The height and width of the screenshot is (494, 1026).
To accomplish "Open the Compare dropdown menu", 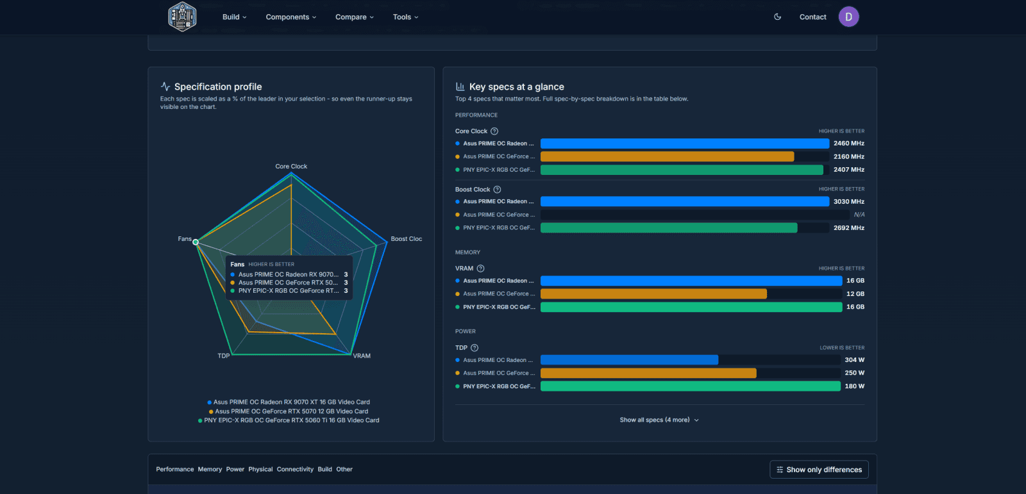I will (354, 17).
